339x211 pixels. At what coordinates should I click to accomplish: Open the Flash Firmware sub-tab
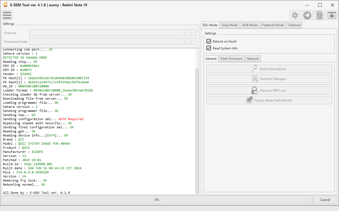231,58
